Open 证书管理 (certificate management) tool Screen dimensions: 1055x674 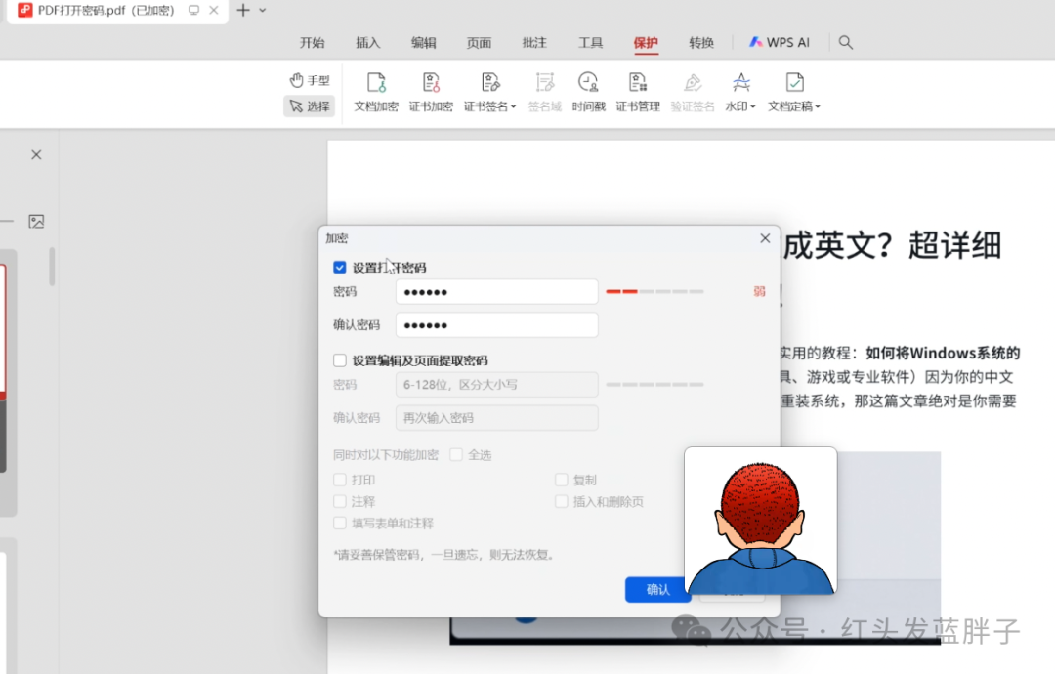637,84
